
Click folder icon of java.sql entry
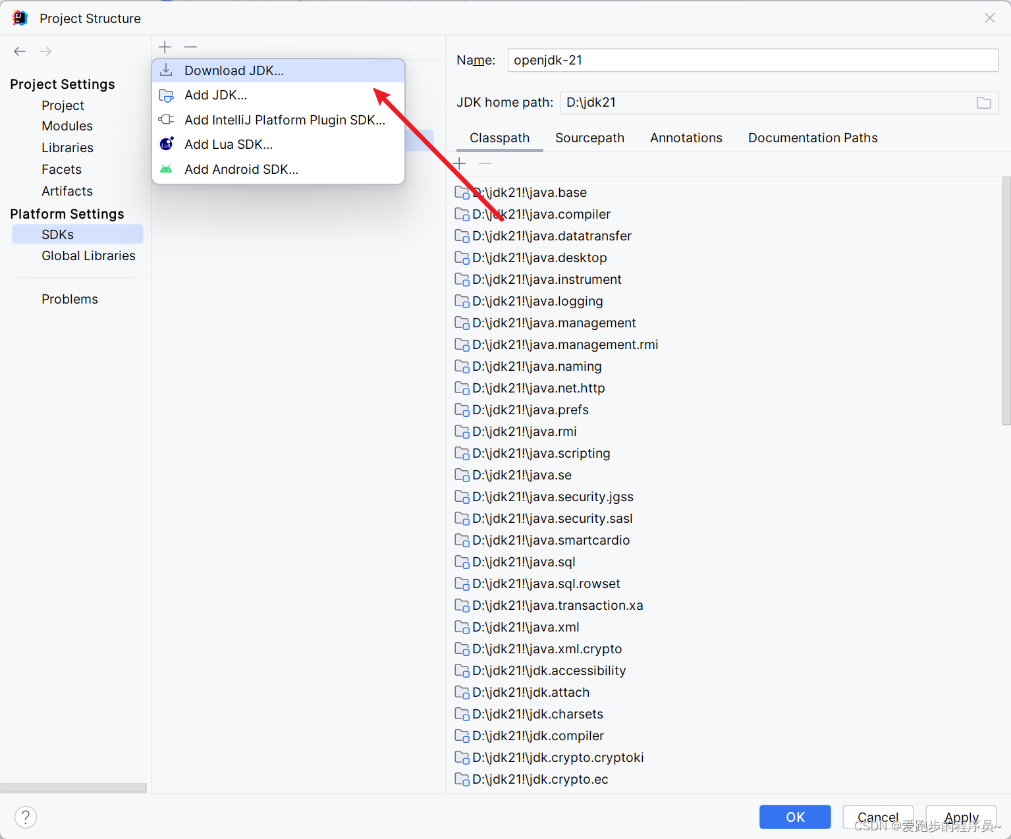[462, 562]
